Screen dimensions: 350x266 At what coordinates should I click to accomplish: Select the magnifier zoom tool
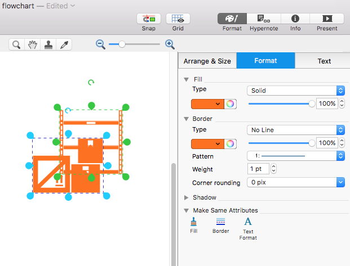tap(17, 44)
